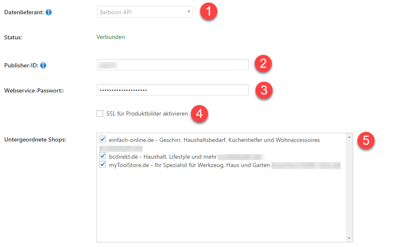The height and width of the screenshot is (247, 396).
Task: Uncheck the bcdirekt.de shop checkbox
Action: pos(102,156)
